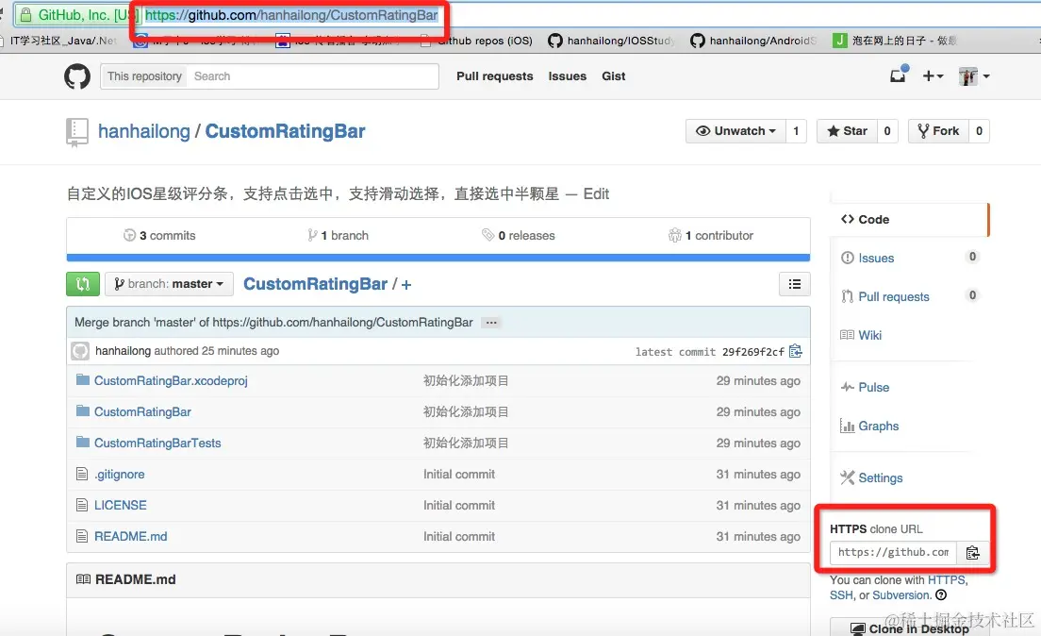The width and height of the screenshot is (1041, 636).
Task: Open the user avatar account menu
Action: point(974,76)
